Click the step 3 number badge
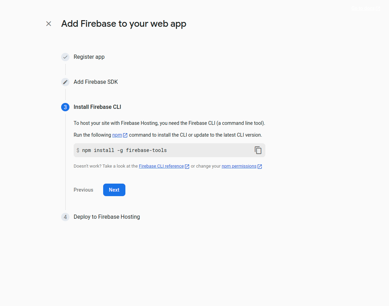The height and width of the screenshot is (306, 389). click(x=65, y=107)
